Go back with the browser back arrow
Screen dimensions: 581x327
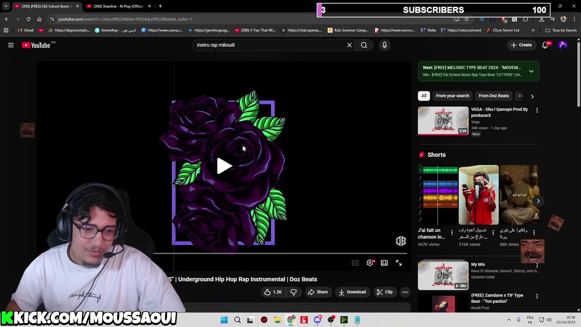click(6, 19)
